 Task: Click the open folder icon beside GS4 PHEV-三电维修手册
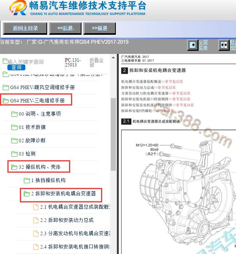click(x=6, y=101)
